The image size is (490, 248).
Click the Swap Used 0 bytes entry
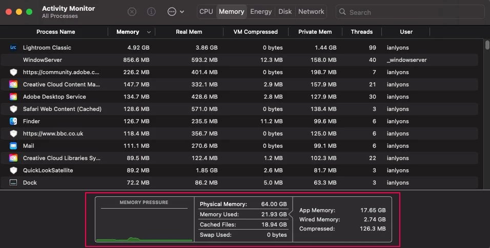pyautogui.click(x=243, y=235)
